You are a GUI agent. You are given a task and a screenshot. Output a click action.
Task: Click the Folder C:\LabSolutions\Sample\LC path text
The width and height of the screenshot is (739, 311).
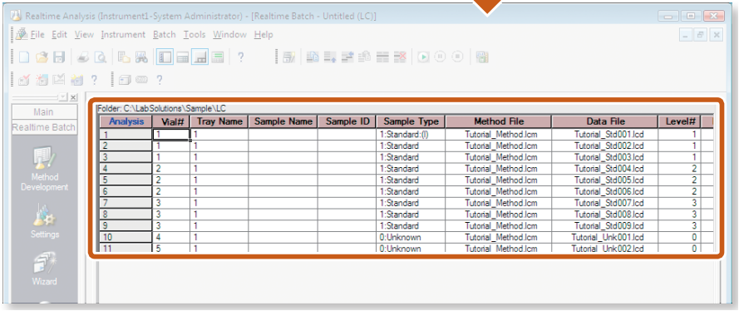pyautogui.click(x=161, y=109)
